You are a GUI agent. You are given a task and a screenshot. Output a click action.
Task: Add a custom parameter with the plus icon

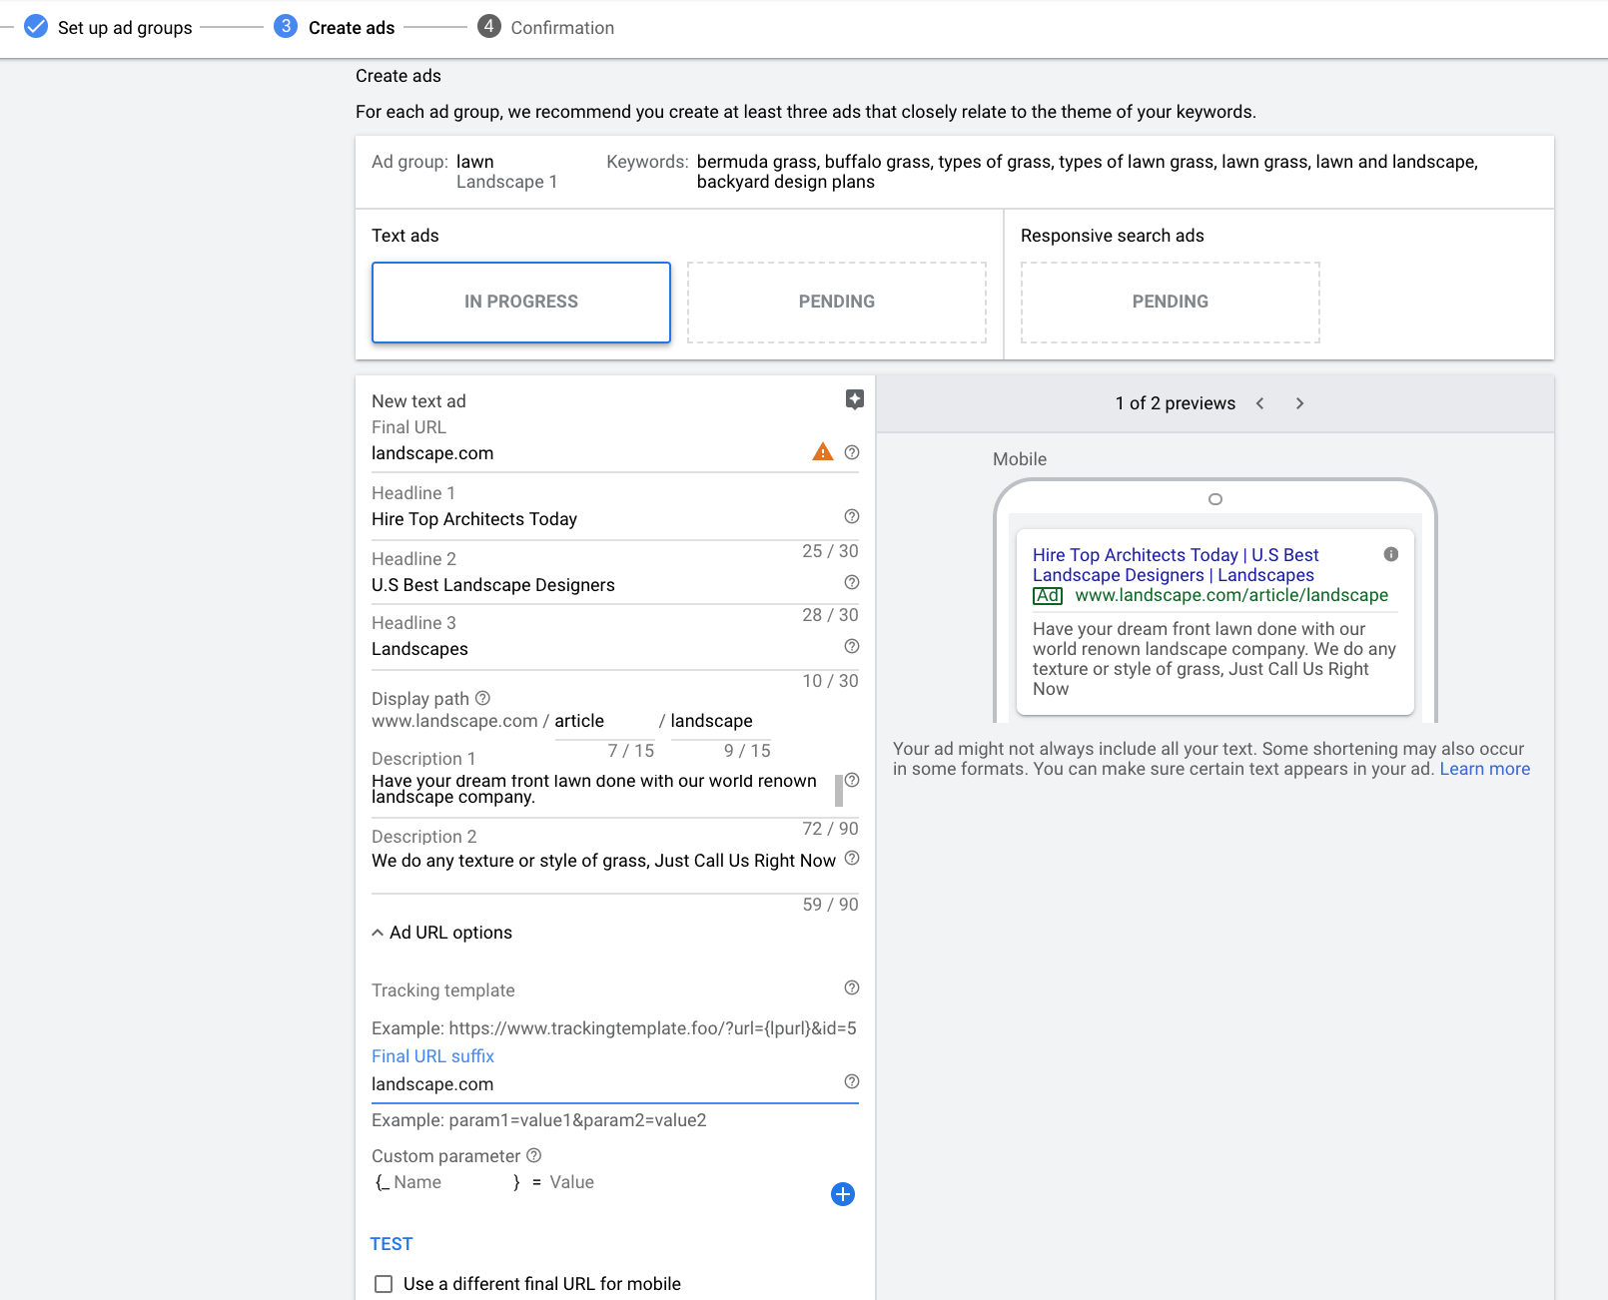(843, 1194)
